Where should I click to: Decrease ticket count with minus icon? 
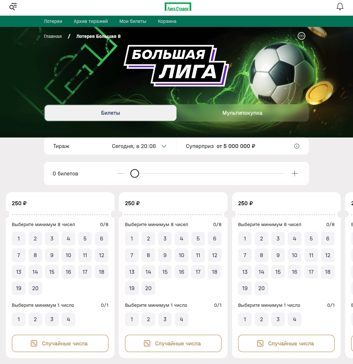[120, 174]
